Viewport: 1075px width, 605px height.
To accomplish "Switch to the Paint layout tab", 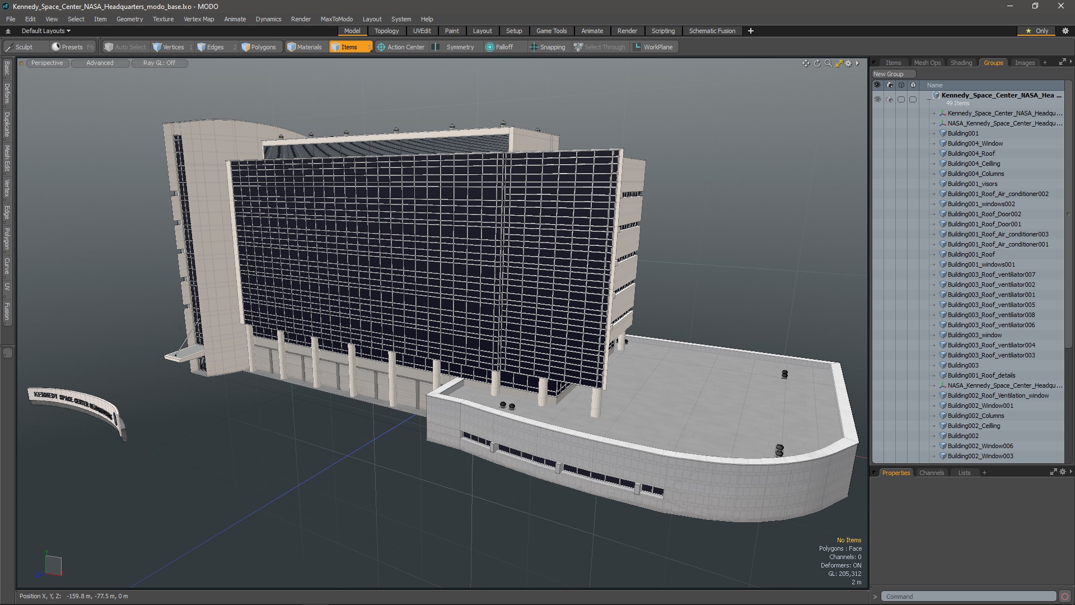I will [x=452, y=31].
